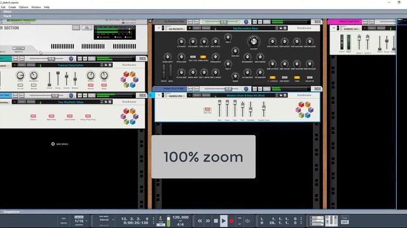Viewport: 407px width, 228px height.
Task: Toggle the metronome click icon
Action: (161, 218)
